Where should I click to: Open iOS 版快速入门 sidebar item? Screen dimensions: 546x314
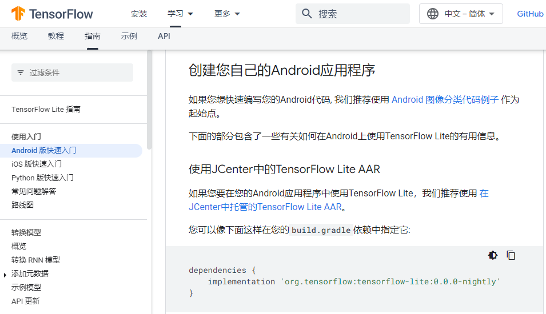(37, 164)
